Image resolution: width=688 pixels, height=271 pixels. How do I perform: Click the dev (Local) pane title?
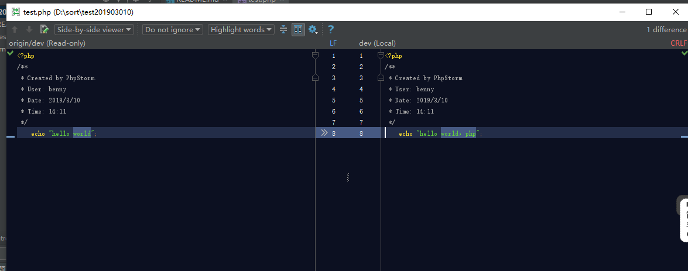pyautogui.click(x=377, y=43)
